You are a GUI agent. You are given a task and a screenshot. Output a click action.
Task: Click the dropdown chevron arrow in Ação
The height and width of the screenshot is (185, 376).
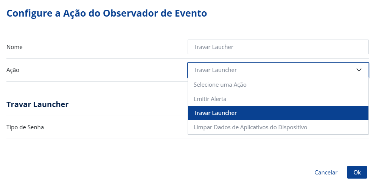359,70
